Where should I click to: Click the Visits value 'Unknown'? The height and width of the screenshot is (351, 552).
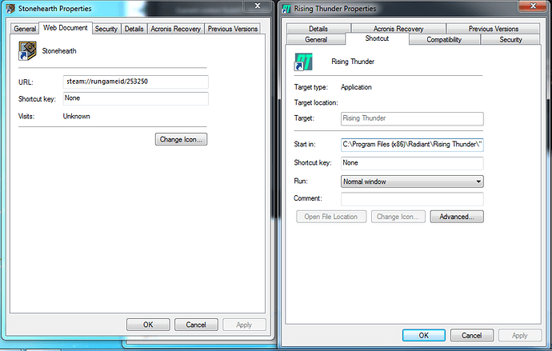point(76,117)
